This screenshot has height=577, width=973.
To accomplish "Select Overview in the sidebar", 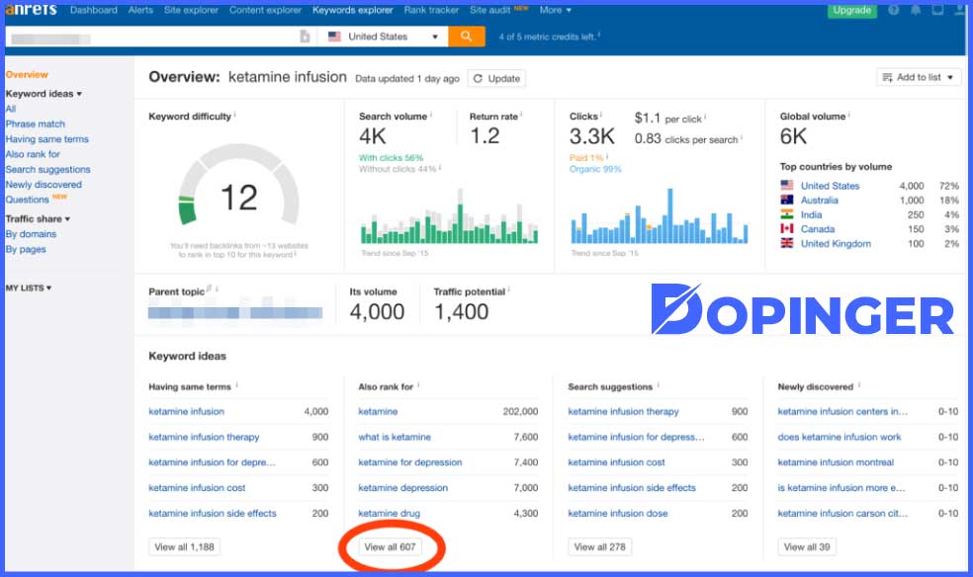I will click(27, 74).
